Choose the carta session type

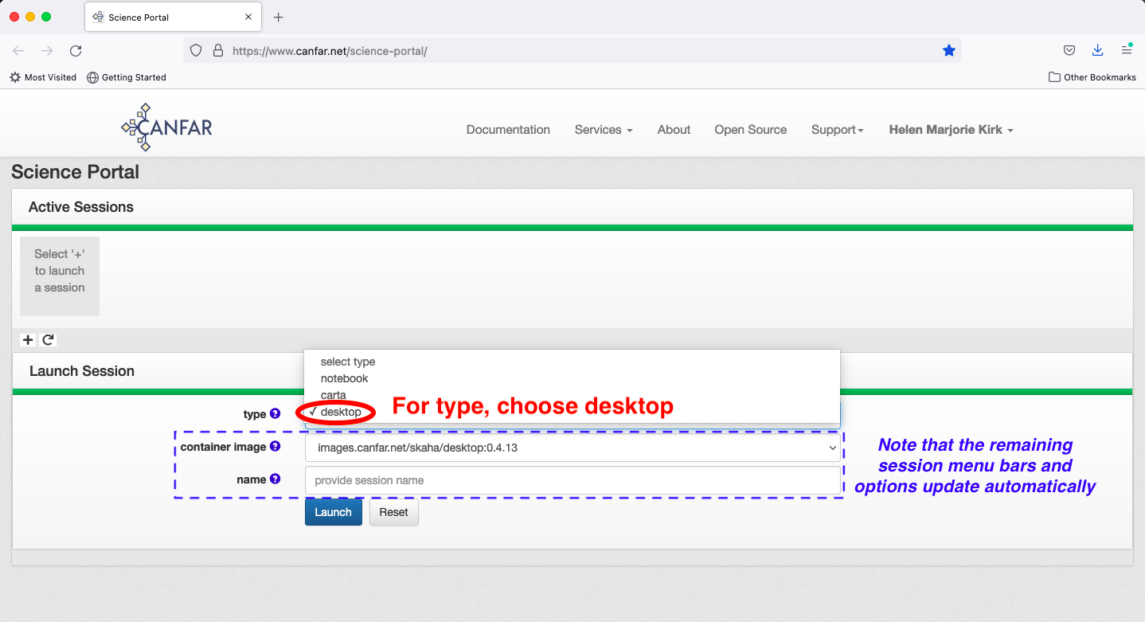[x=572, y=395]
